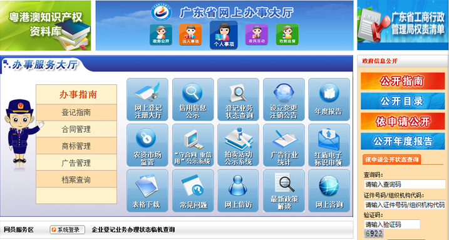Click 法人事项 icon in top banner
The height and width of the screenshot is (240, 449).
(x=191, y=34)
